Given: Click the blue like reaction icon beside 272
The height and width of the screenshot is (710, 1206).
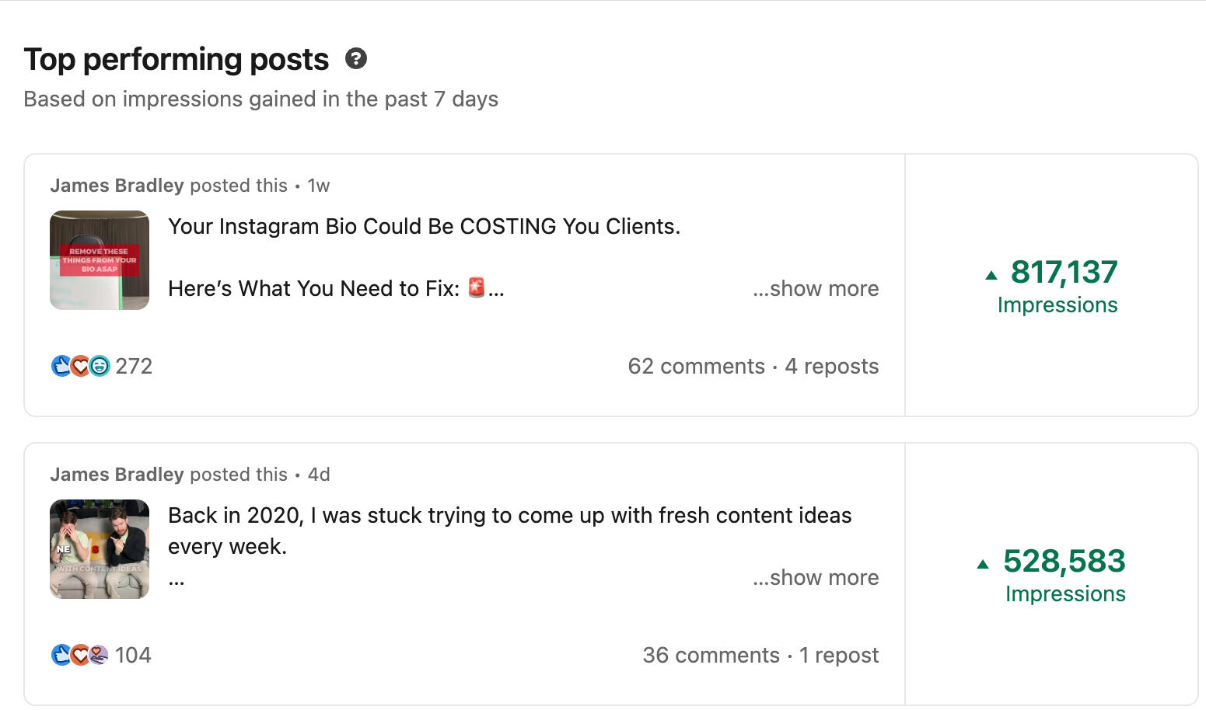Looking at the screenshot, I should click(61, 366).
